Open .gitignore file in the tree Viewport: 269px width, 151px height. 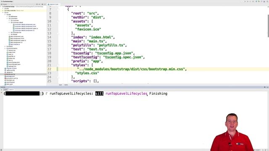pyautogui.click(x=9, y=72)
